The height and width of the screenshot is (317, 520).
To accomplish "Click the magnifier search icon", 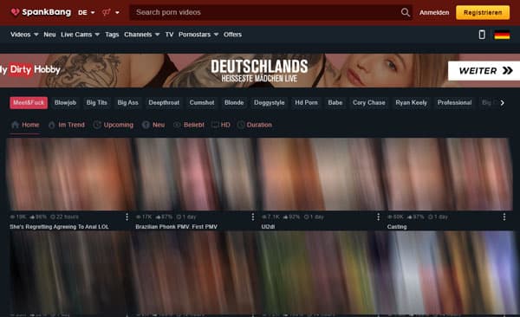I will (406, 13).
